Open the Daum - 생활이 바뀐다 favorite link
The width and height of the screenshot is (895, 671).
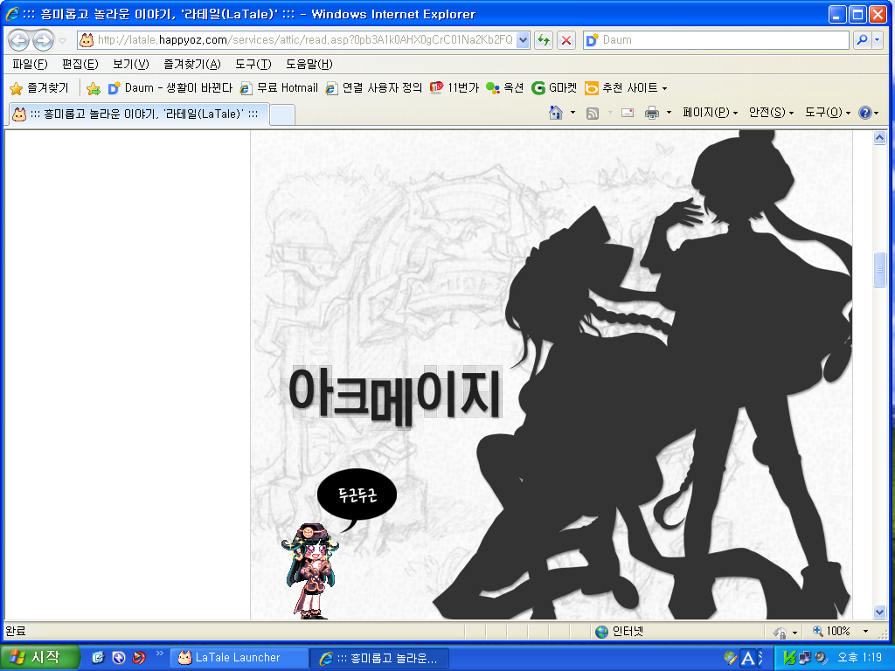[170, 88]
